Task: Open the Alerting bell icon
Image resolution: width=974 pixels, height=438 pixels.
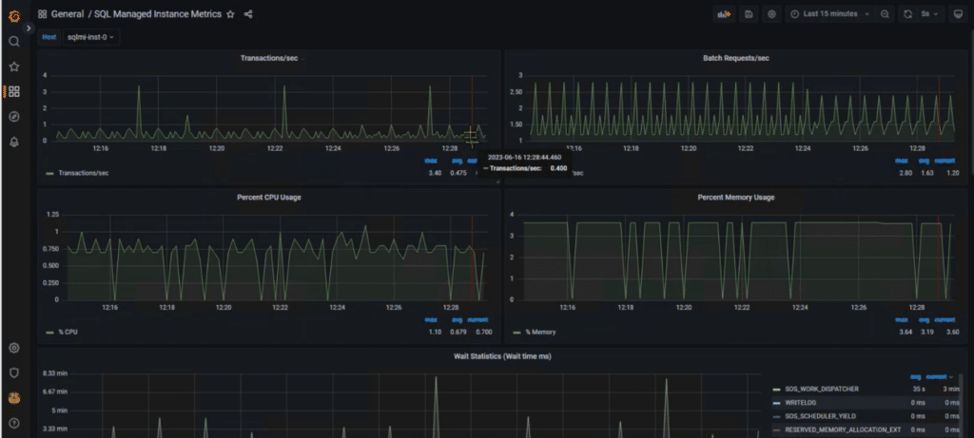Action: [x=14, y=143]
